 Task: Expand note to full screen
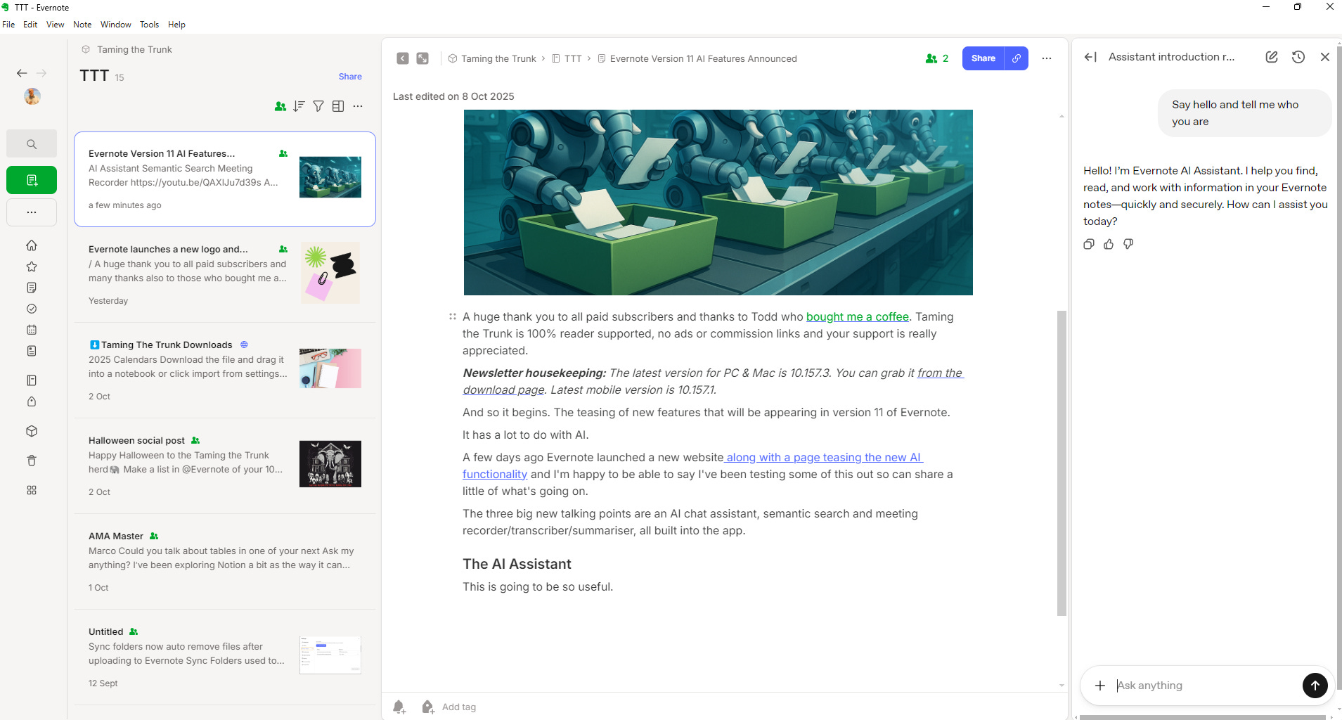click(422, 58)
